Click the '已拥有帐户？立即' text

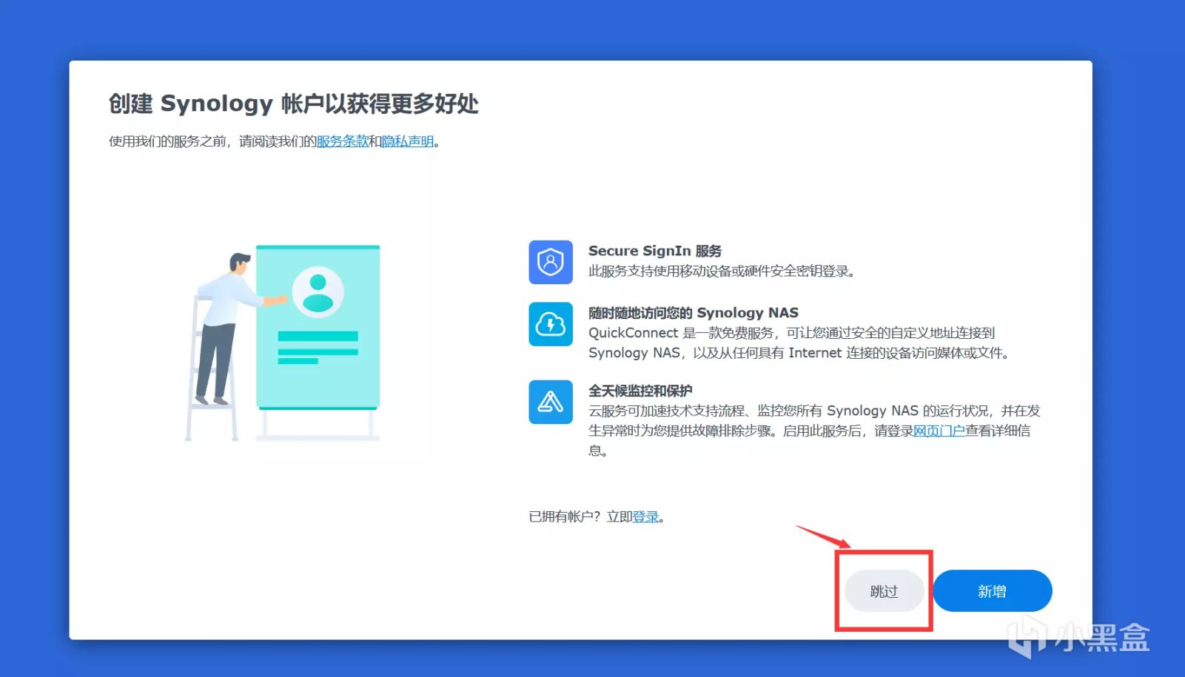[x=581, y=516]
